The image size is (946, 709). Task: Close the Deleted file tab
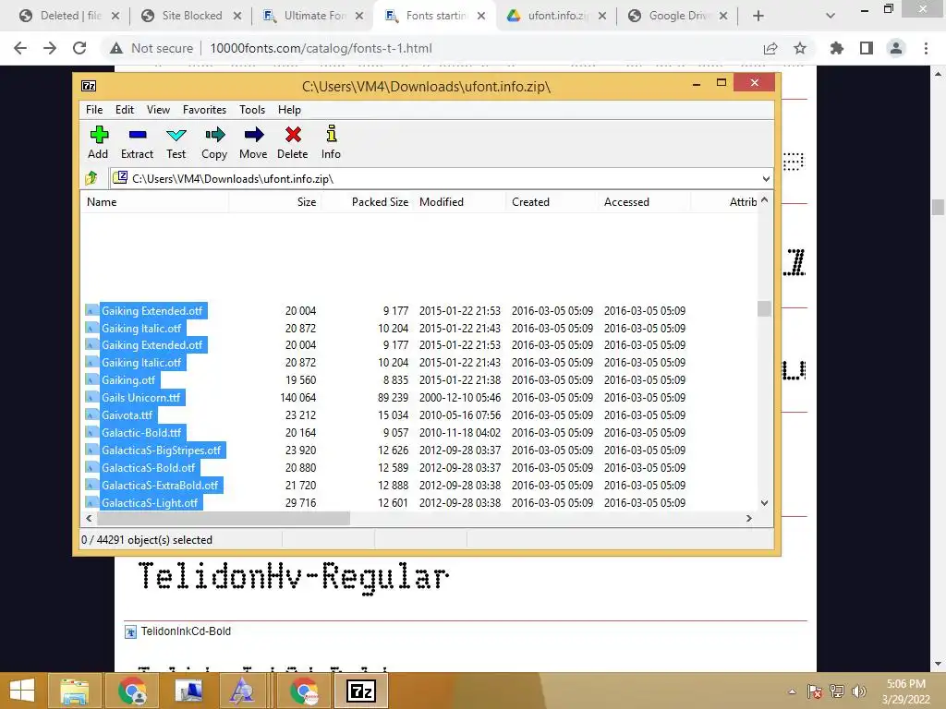point(115,16)
